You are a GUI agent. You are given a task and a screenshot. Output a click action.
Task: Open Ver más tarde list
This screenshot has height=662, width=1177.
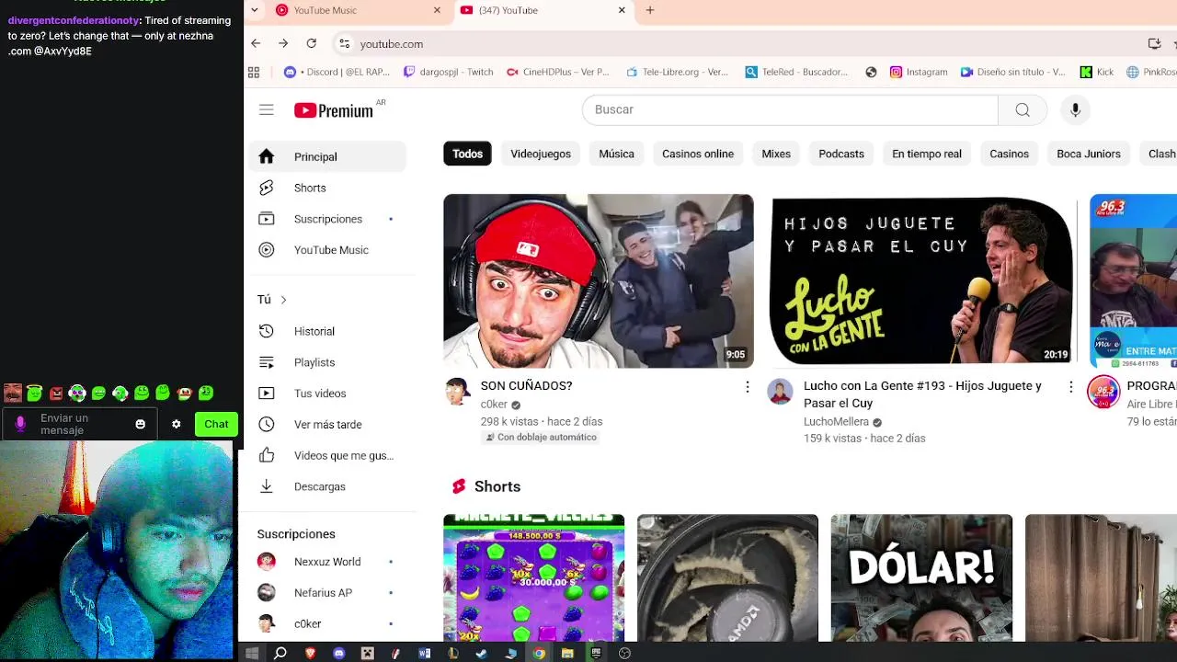pyautogui.click(x=327, y=425)
